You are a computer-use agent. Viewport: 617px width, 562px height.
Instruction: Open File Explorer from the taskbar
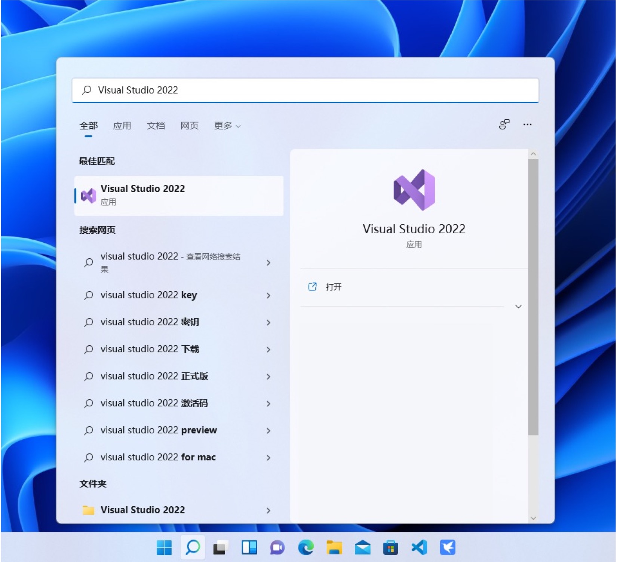334,547
